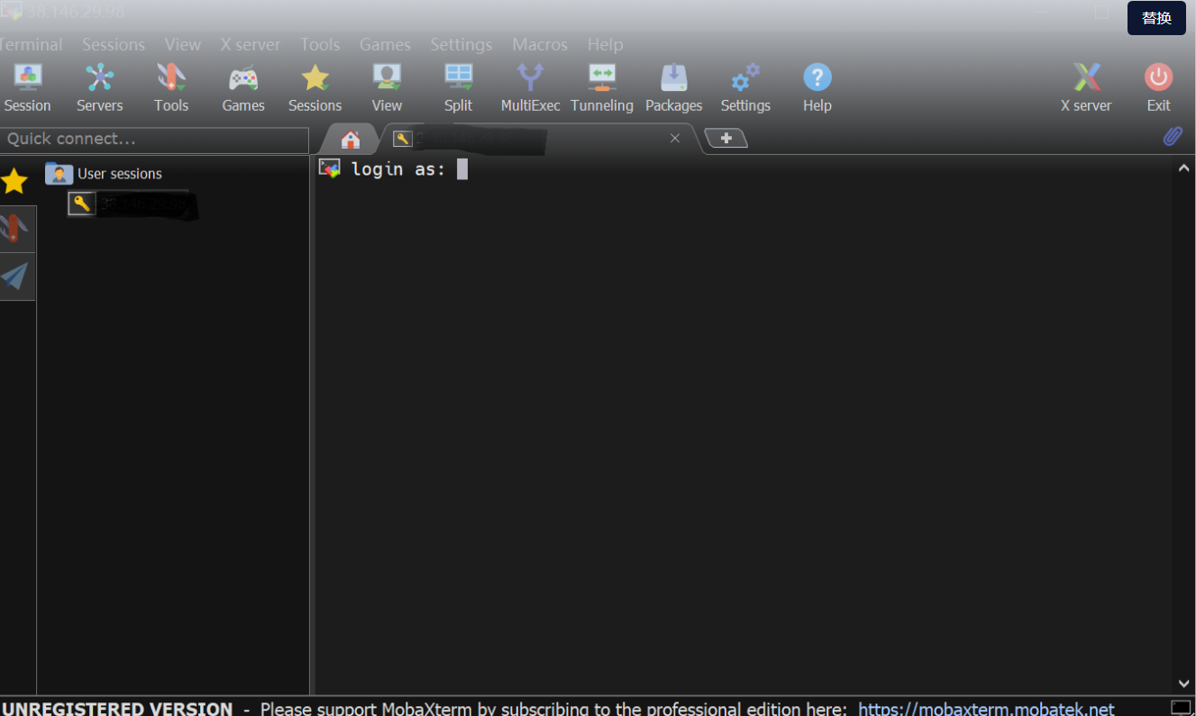Open the paper plane sidebar tab

(x=15, y=276)
